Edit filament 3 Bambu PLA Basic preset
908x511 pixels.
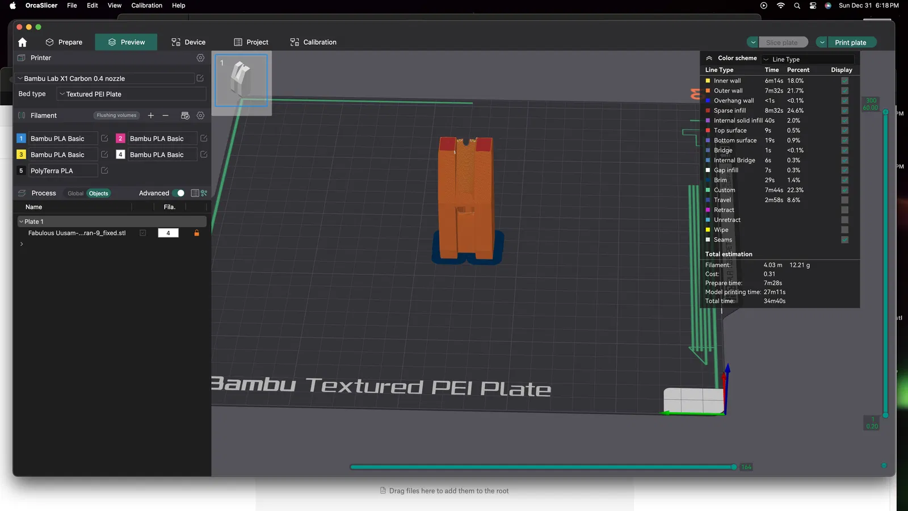coord(104,154)
